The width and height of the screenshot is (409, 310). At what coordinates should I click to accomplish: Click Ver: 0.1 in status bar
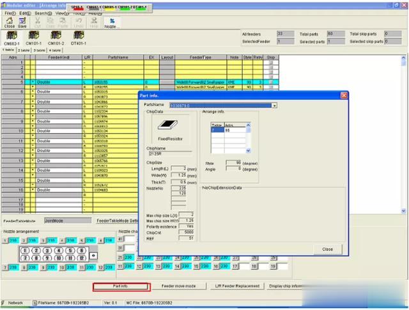tap(110, 303)
